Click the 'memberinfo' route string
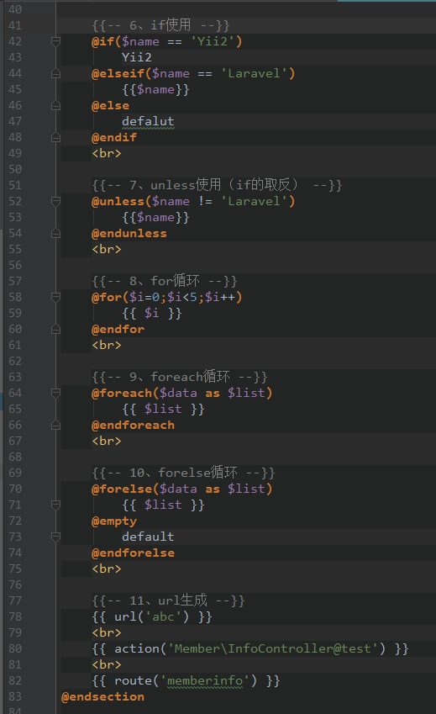Viewport: 436px width, 714px height. pyautogui.click(x=205, y=680)
